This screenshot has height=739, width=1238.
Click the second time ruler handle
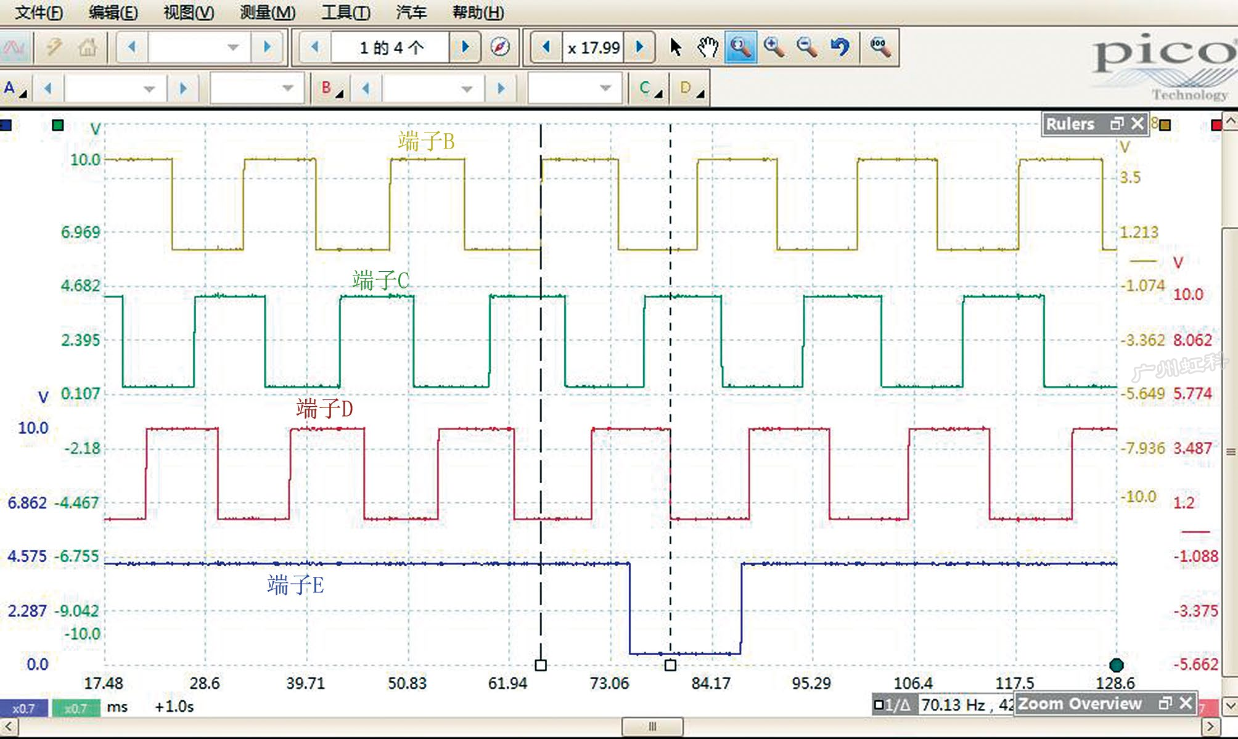pos(670,665)
